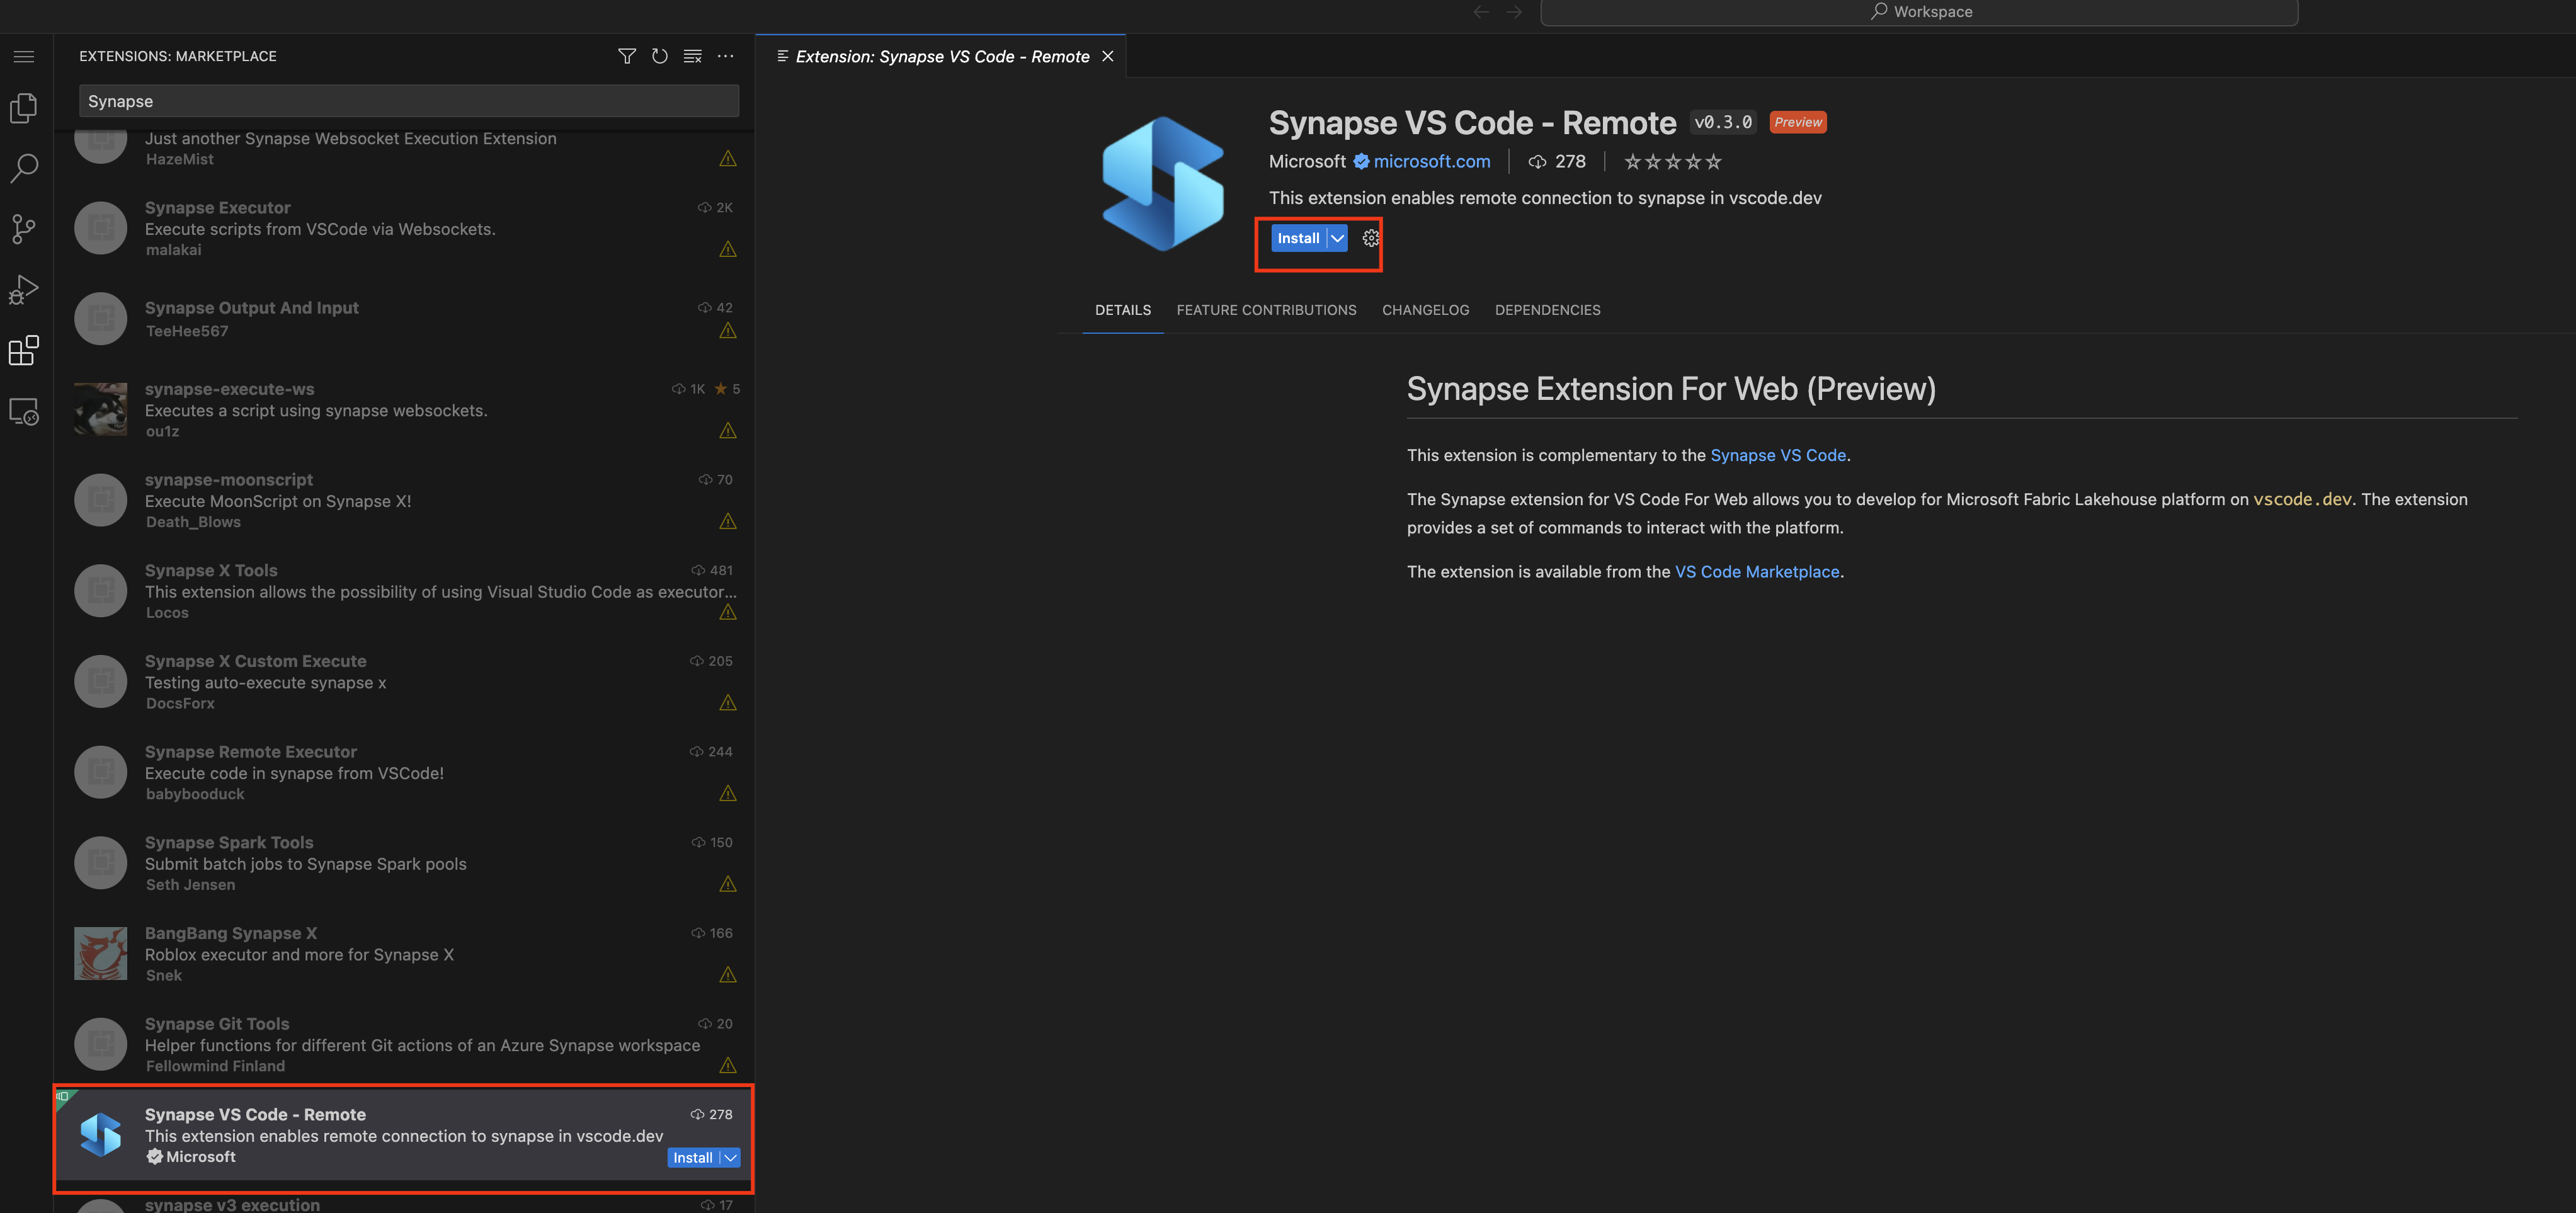Click the Run and Debug sidebar icon
The width and height of the screenshot is (2576, 1213).
tap(25, 289)
